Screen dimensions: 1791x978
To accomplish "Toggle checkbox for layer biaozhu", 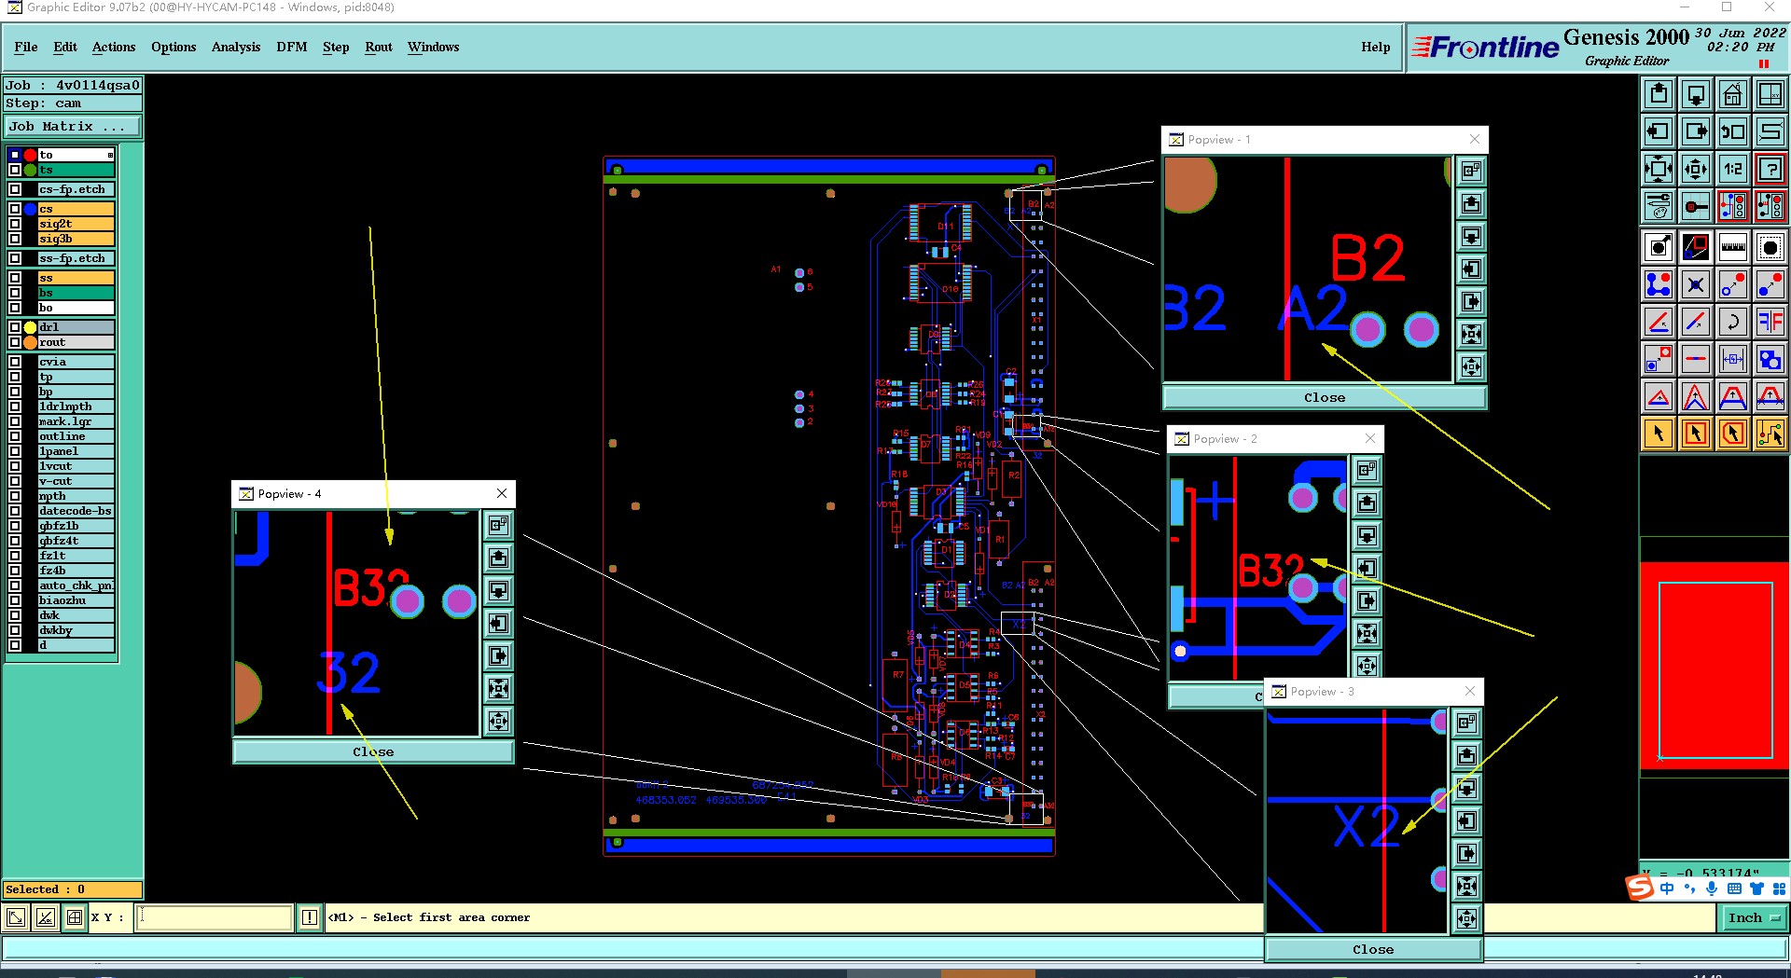I will point(15,600).
